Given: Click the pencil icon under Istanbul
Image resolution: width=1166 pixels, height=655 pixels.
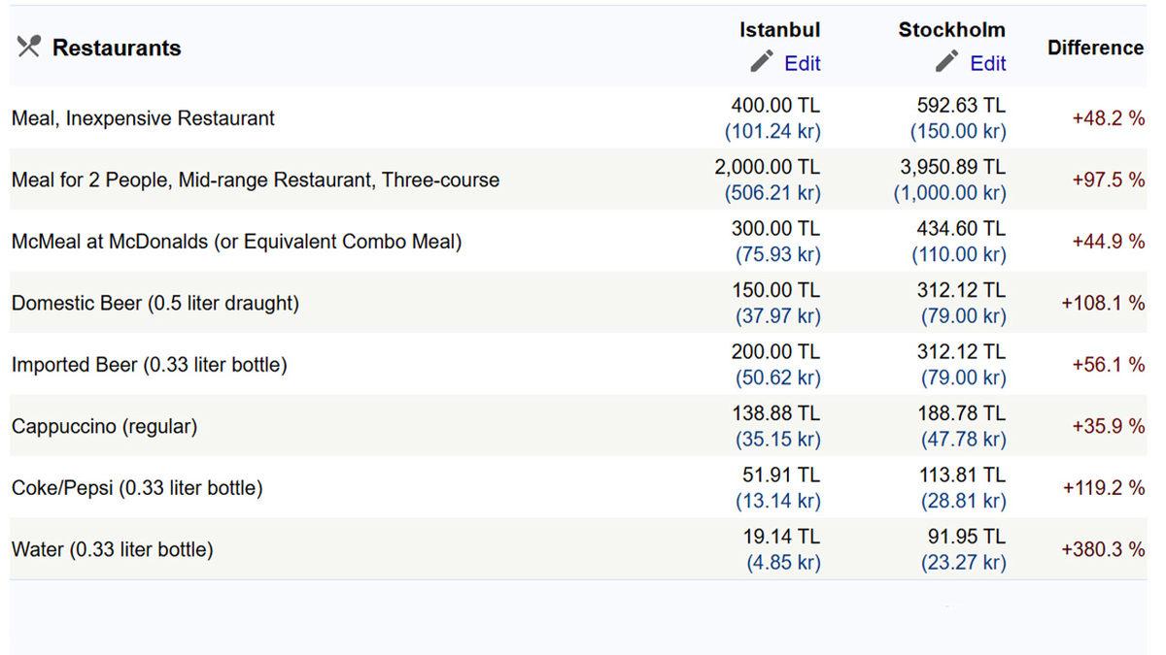Looking at the screenshot, I should [762, 62].
